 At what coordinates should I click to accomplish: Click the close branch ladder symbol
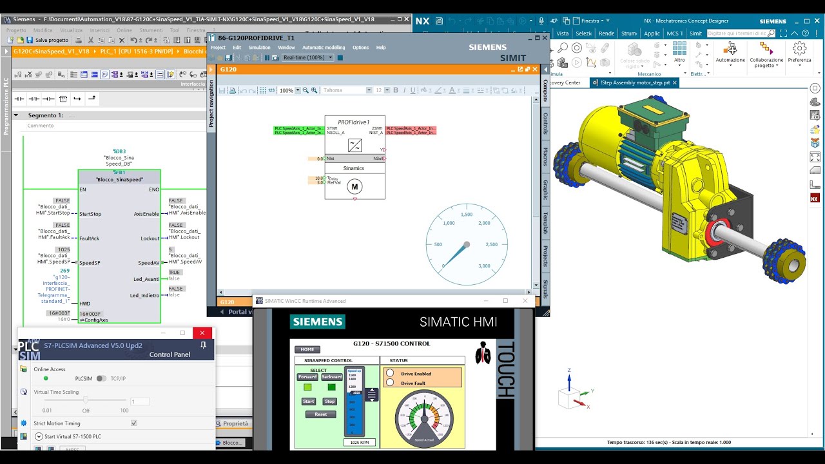click(x=92, y=99)
